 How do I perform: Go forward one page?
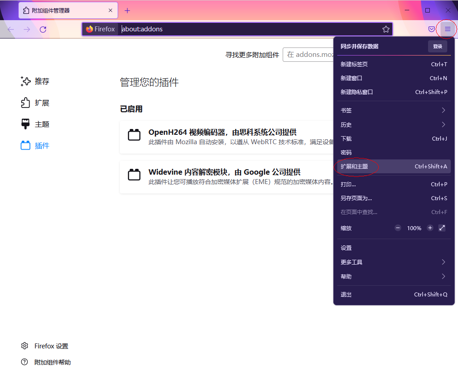(27, 29)
